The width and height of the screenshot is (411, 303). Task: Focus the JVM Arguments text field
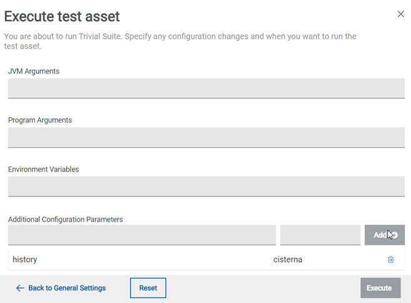pos(206,88)
